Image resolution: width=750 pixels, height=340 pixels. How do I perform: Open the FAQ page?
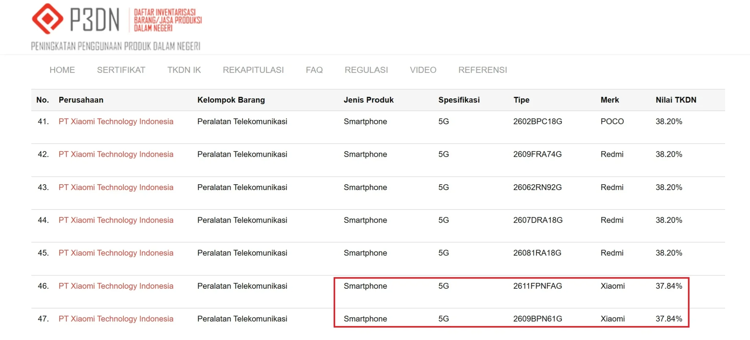[314, 70]
